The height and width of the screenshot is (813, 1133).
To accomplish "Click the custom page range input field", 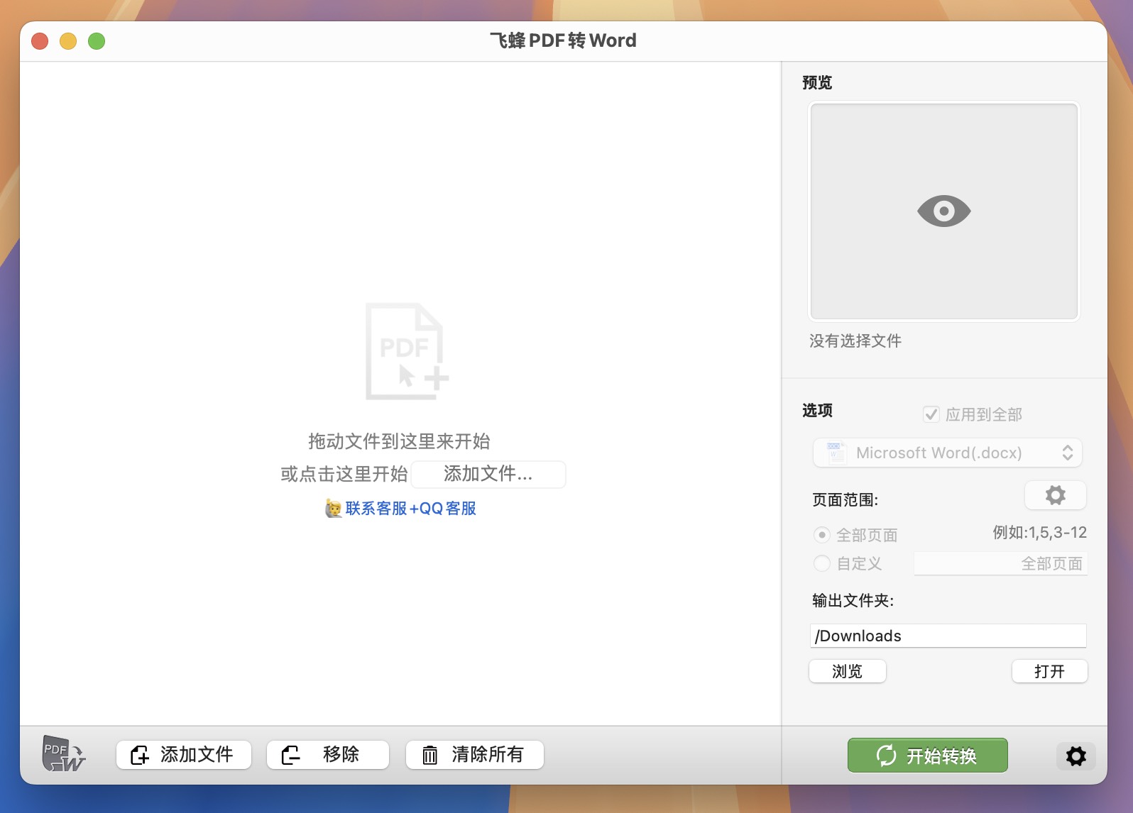I will tap(1000, 563).
